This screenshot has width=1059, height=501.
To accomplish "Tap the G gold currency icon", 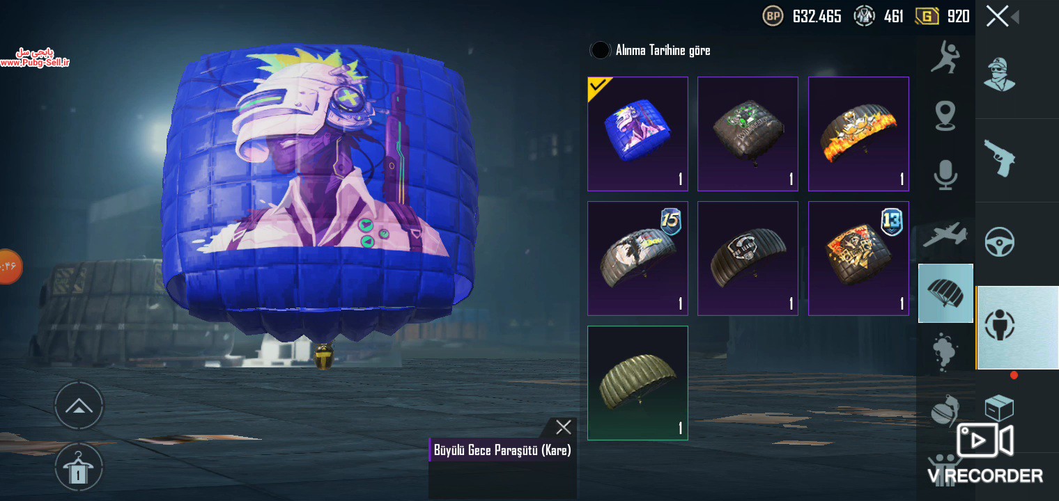I will (x=927, y=15).
